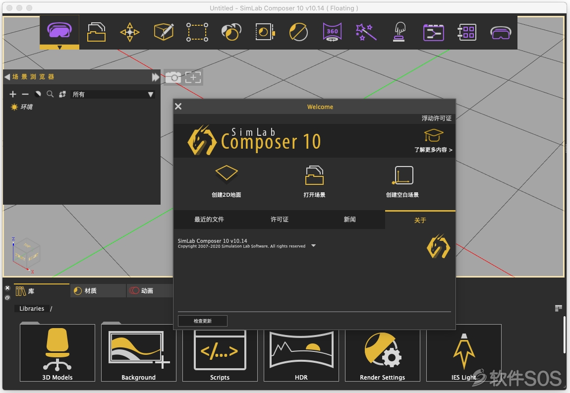570x393 pixels.
Task: Select the move/transform arrows tool
Action: [130, 32]
